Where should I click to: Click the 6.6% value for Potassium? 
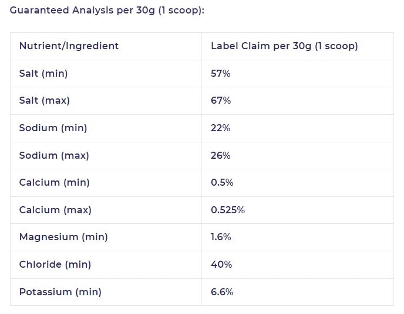point(222,292)
